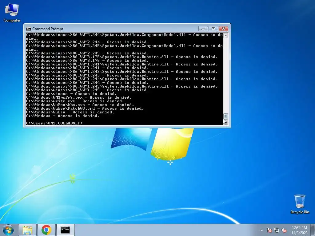The height and width of the screenshot is (236, 315).
Task: Maximize the Command Prompt window
Action: tap(213, 29)
